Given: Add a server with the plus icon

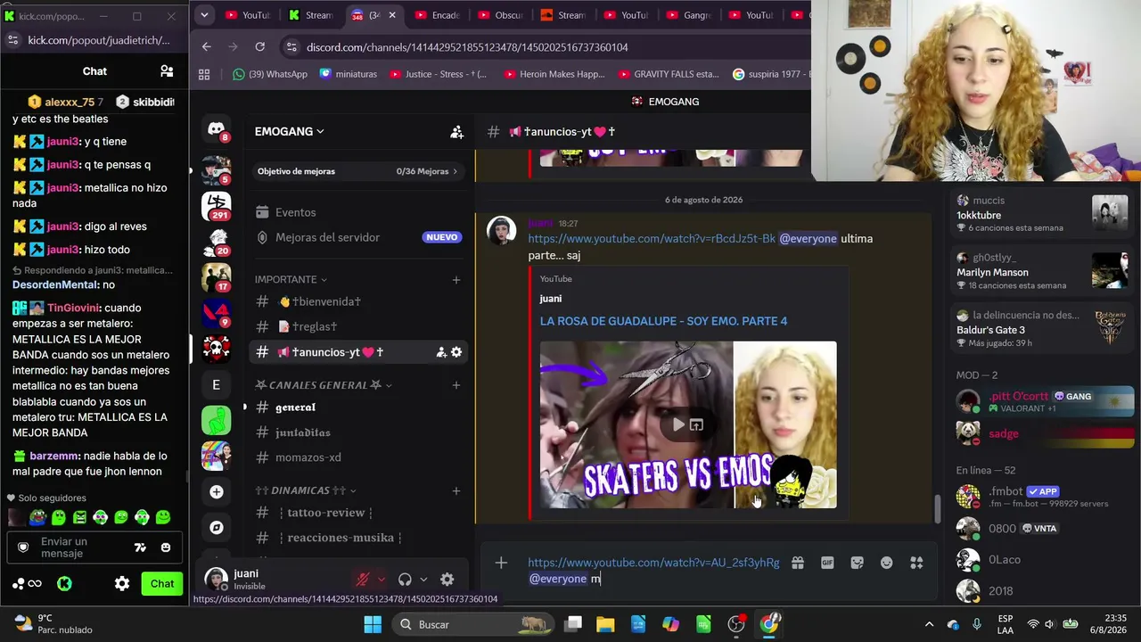Looking at the screenshot, I should (x=216, y=491).
